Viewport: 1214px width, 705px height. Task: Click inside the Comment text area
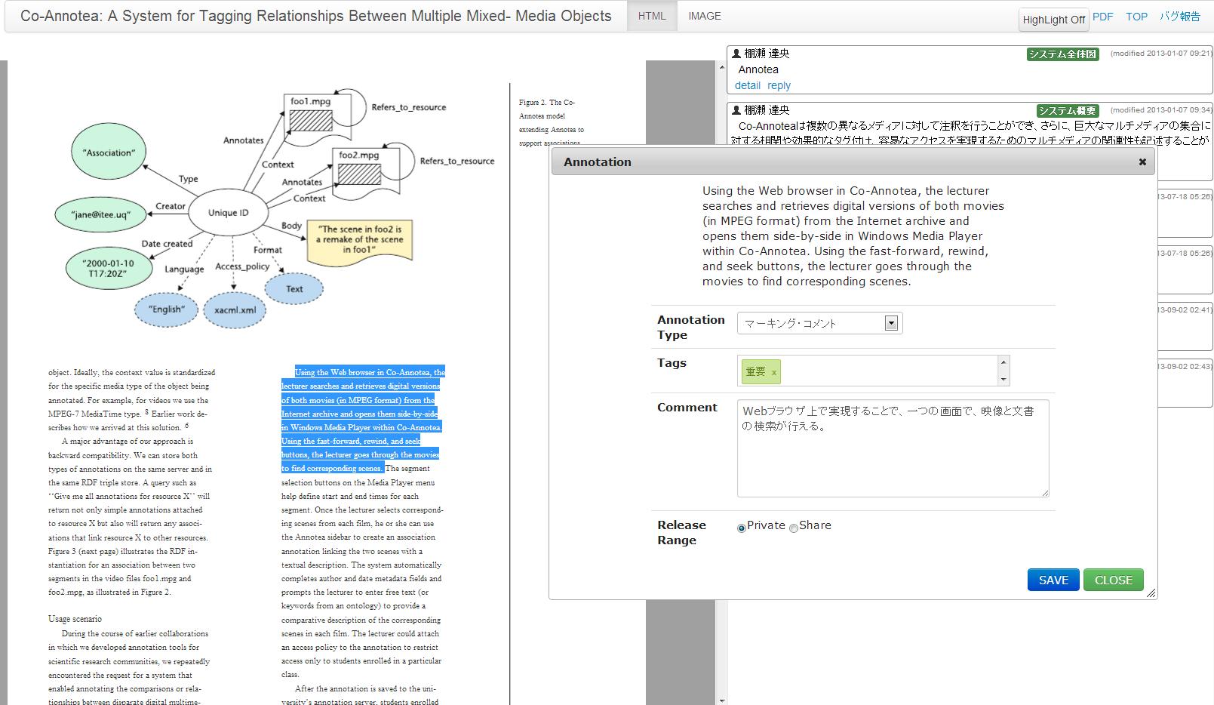(893, 448)
